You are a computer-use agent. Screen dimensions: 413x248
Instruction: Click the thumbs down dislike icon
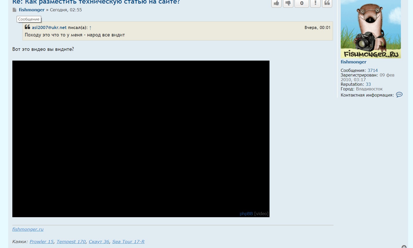pyautogui.click(x=288, y=3)
